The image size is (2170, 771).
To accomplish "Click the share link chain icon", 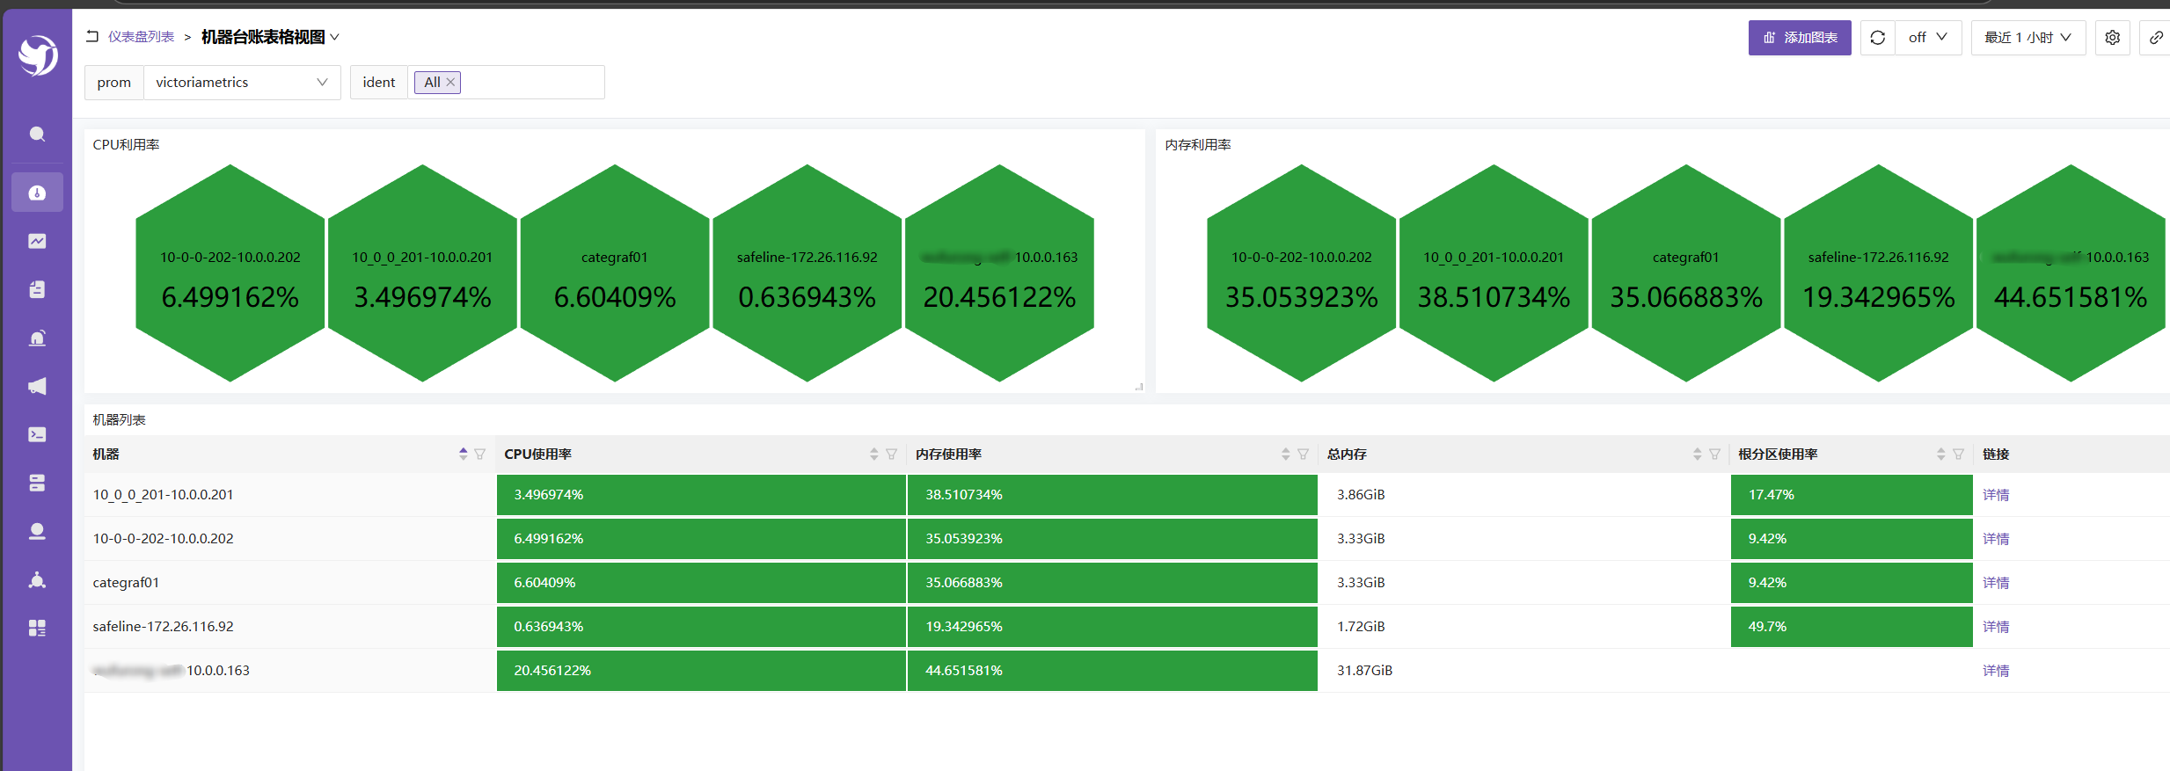I will [x=2156, y=38].
